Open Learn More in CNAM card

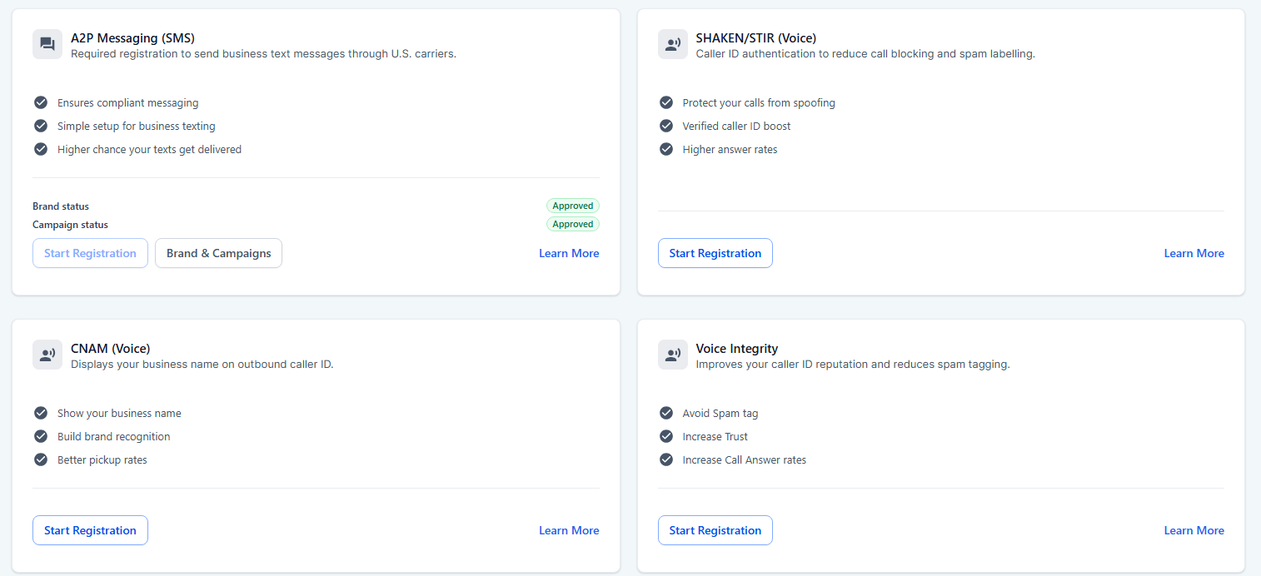pos(569,530)
